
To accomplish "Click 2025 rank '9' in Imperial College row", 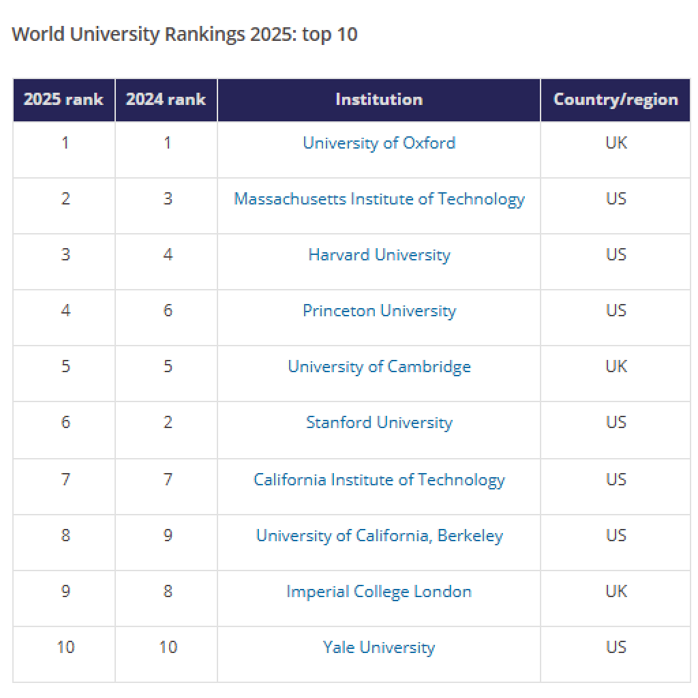I will pos(65,591).
